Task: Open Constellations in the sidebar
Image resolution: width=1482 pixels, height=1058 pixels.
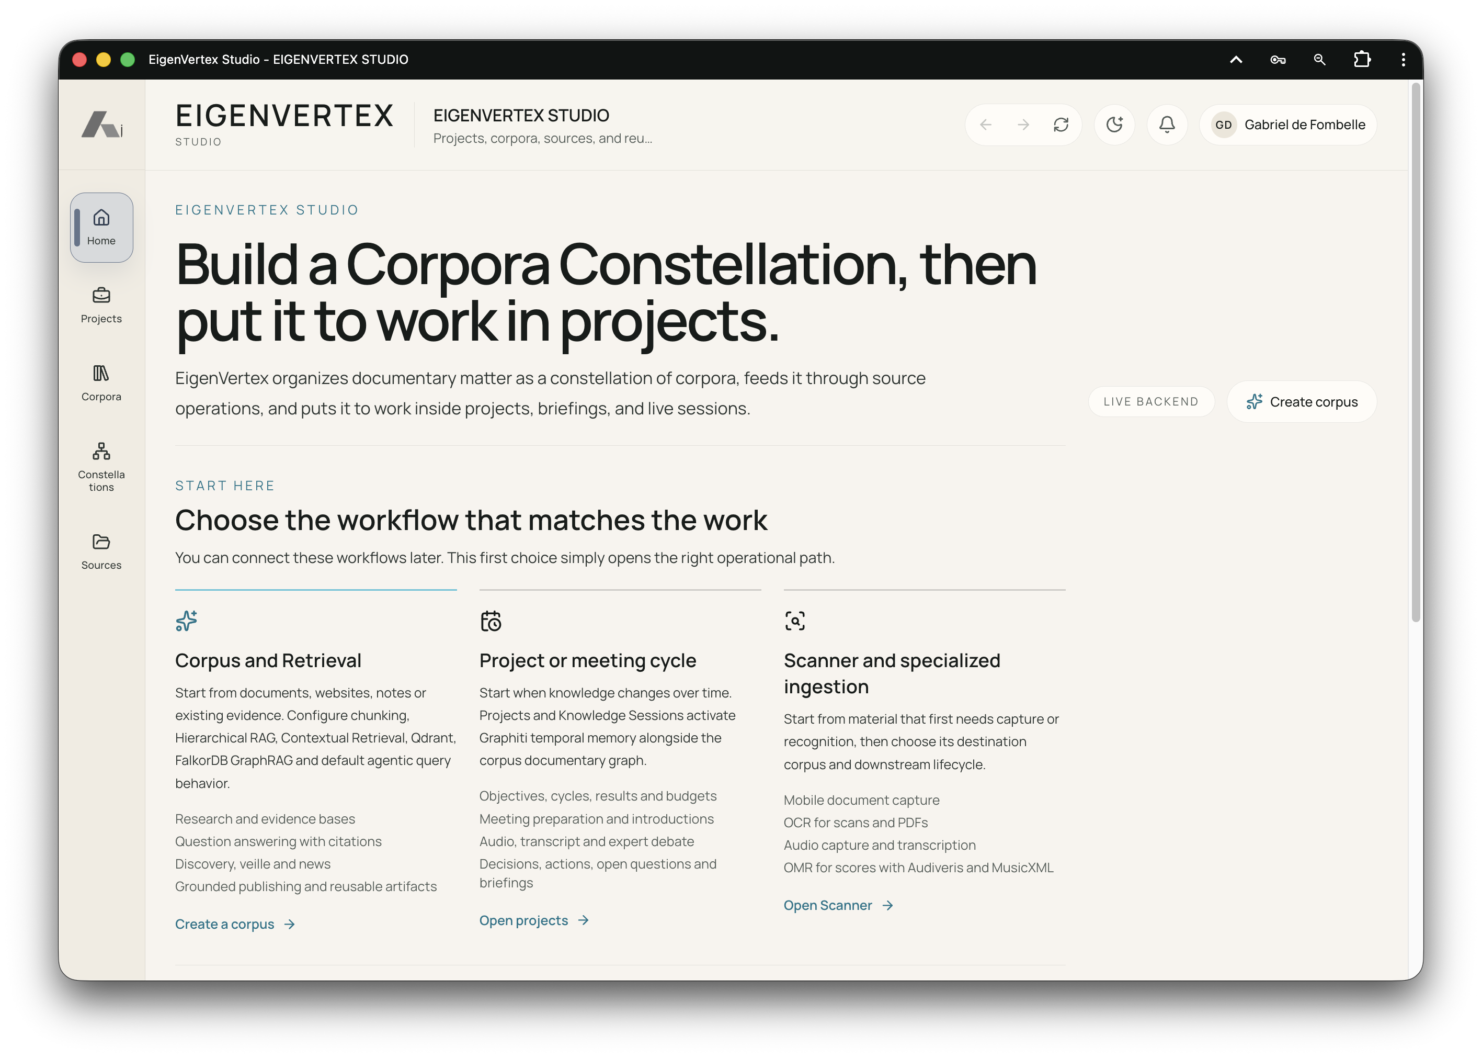Action: 101,468
